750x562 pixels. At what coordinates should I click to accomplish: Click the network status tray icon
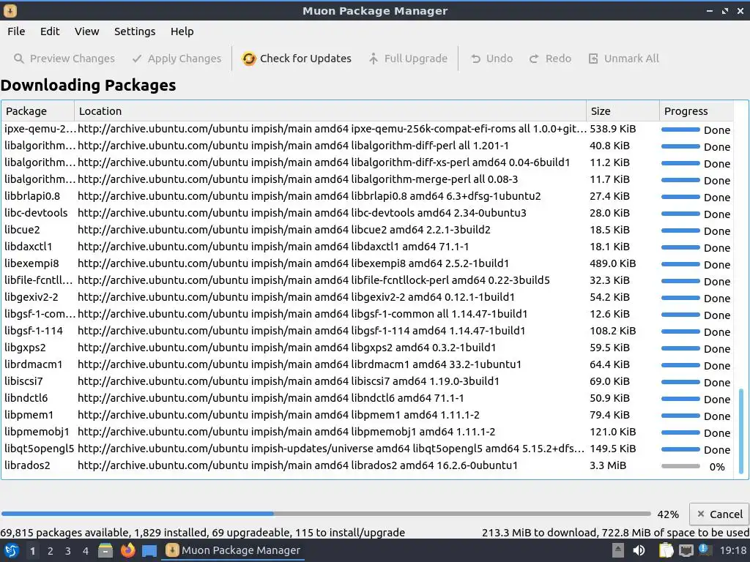tap(686, 551)
